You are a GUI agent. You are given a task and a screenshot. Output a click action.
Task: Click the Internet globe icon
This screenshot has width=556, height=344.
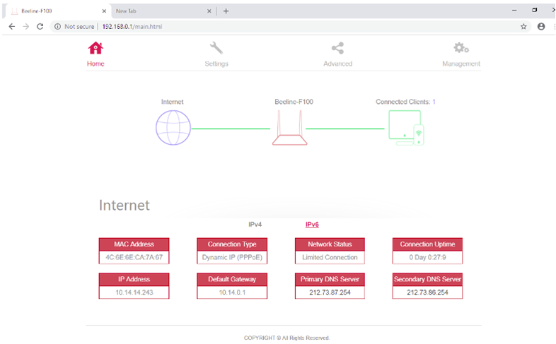(173, 129)
